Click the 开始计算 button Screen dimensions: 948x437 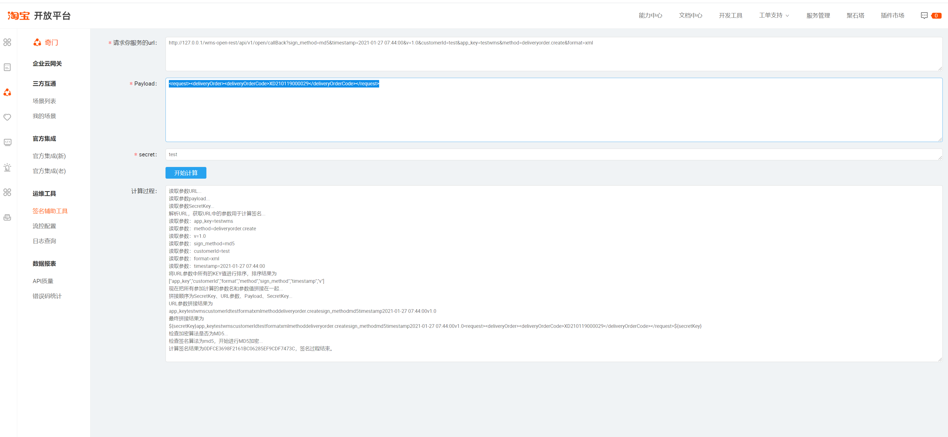pyautogui.click(x=186, y=173)
